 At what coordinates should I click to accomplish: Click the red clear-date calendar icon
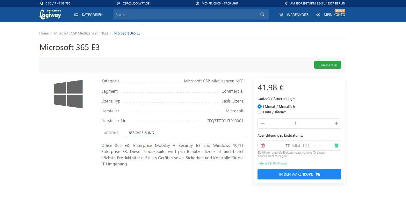click(x=263, y=146)
